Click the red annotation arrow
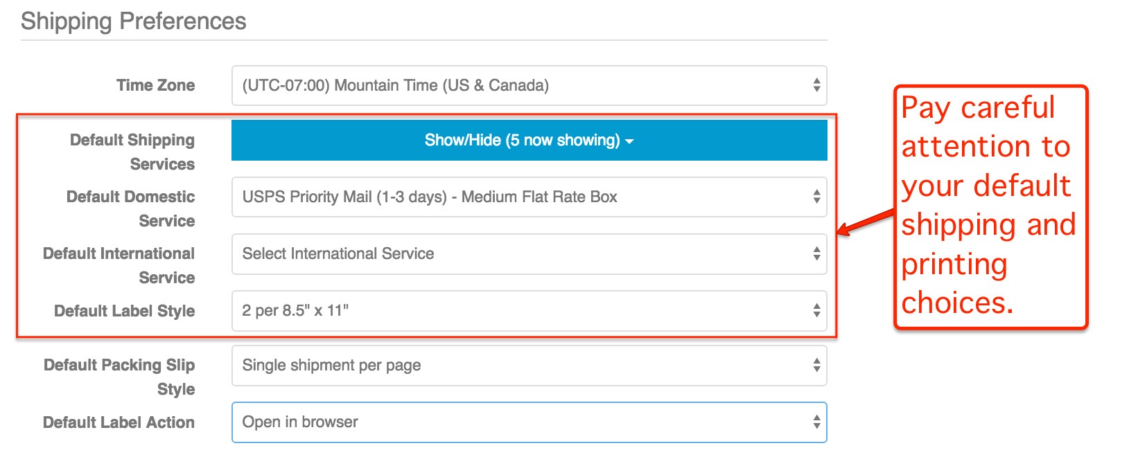This screenshot has width=1129, height=457. (x=866, y=223)
